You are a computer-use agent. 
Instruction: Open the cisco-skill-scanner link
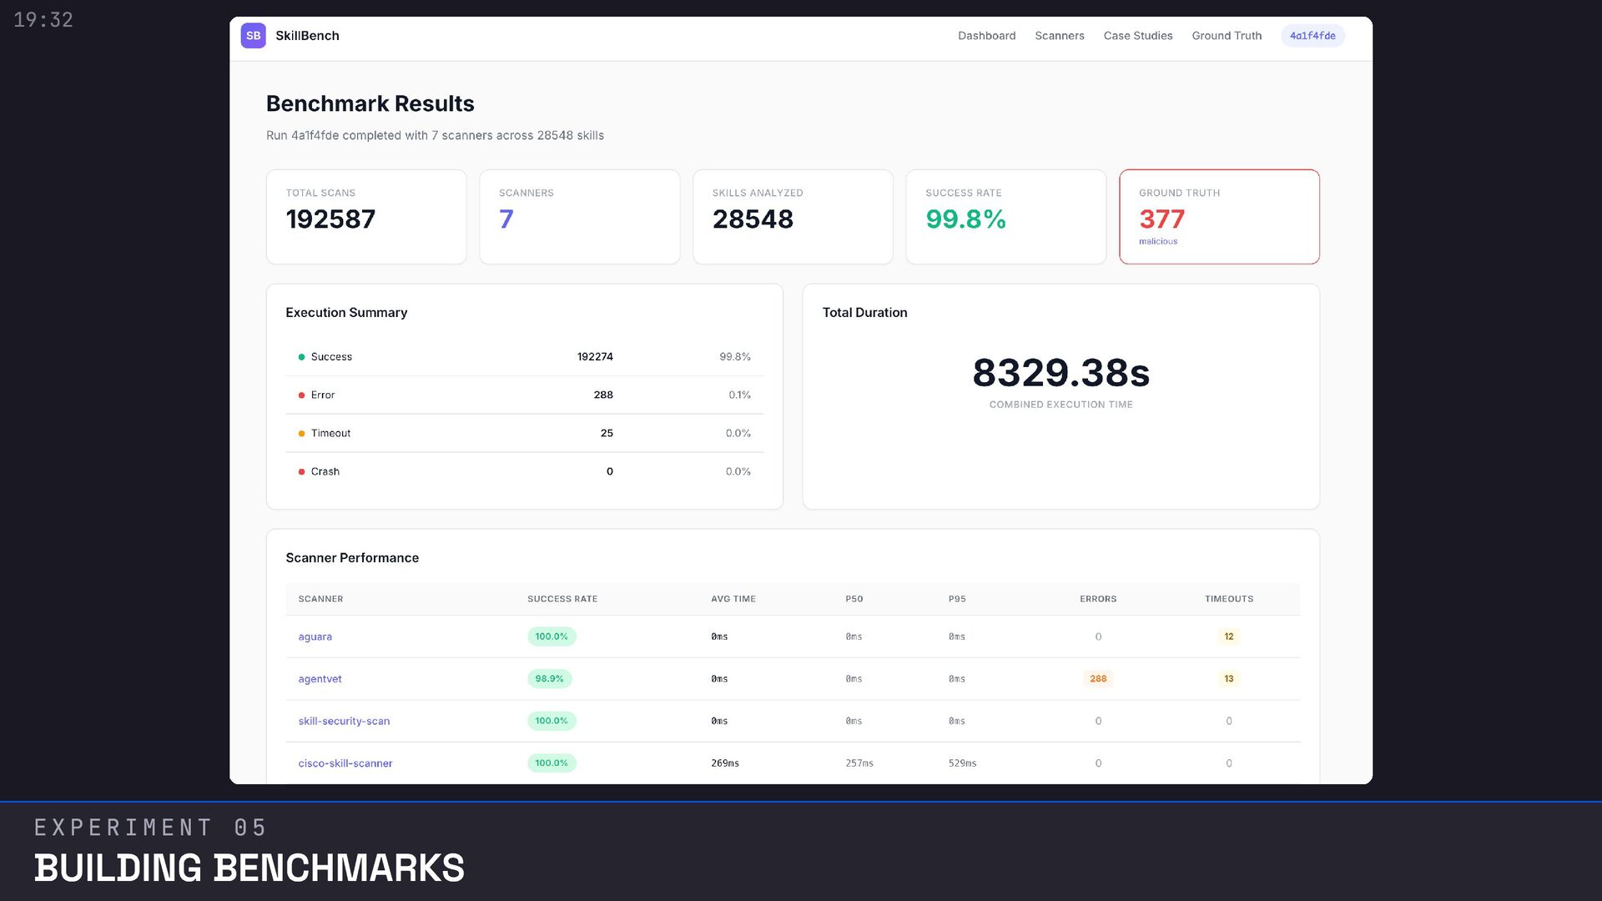click(345, 763)
